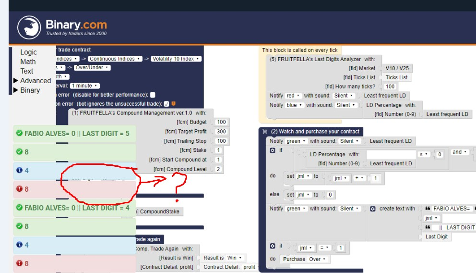
Task: Edit the value 0 in else set jml
Action: [x=330, y=195]
